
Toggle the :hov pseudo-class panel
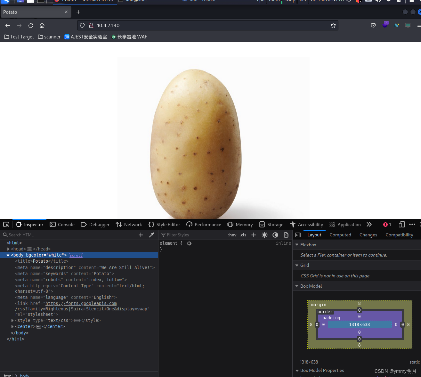232,235
